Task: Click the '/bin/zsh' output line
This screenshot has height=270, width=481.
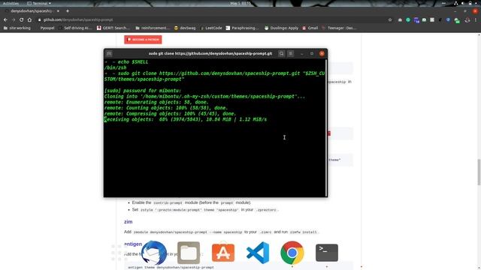Action: 115,67
